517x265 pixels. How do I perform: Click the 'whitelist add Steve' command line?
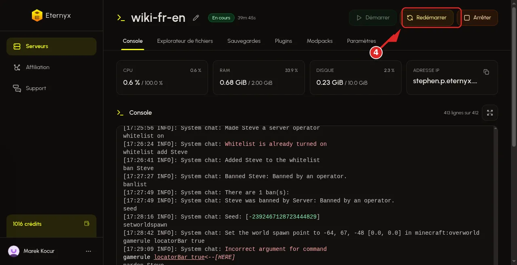click(156, 152)
